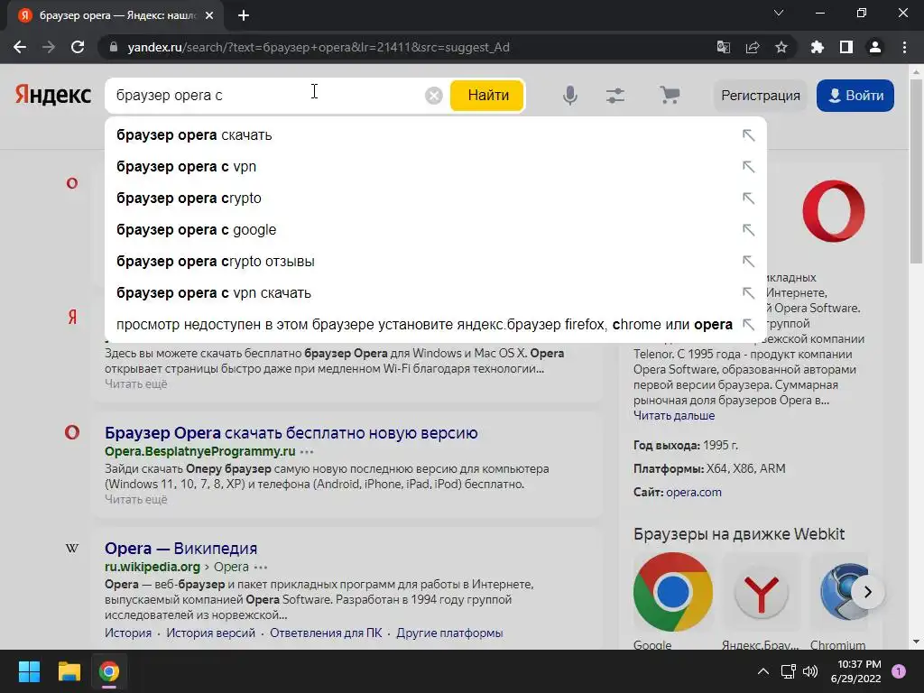Click the Chrome taskbar icon

coord(109,671)
